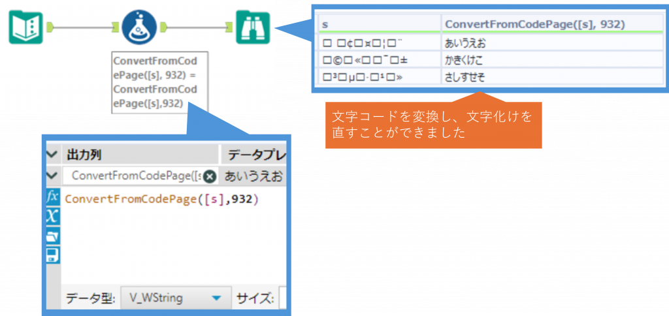Click the output column name field
The image size is (669, 316).
coord(134,176)
